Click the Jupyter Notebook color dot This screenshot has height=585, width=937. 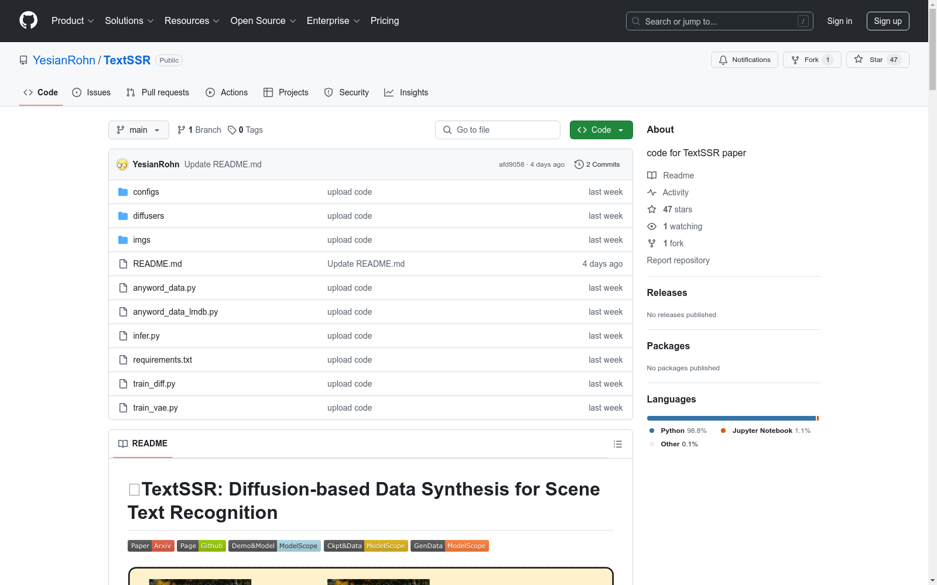(x=723, y=431)
